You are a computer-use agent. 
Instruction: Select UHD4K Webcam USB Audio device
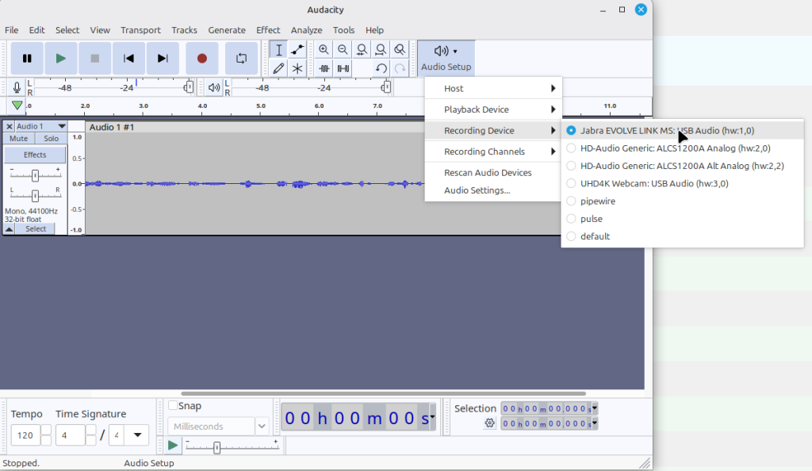point(683,183)
